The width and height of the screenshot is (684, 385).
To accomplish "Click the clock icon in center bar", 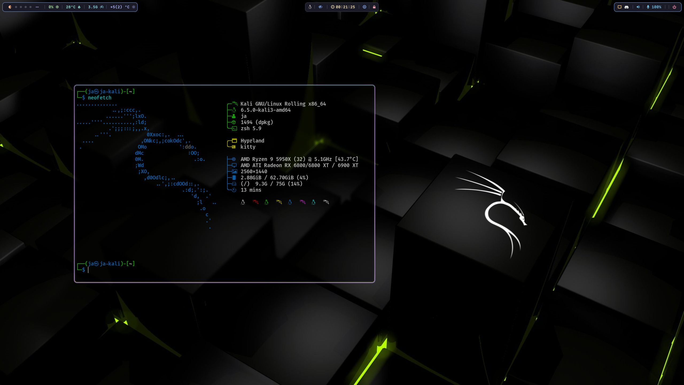I will 333,7.
